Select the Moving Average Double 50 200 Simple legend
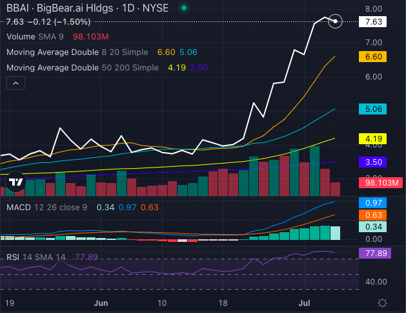 tap(83, 68)
